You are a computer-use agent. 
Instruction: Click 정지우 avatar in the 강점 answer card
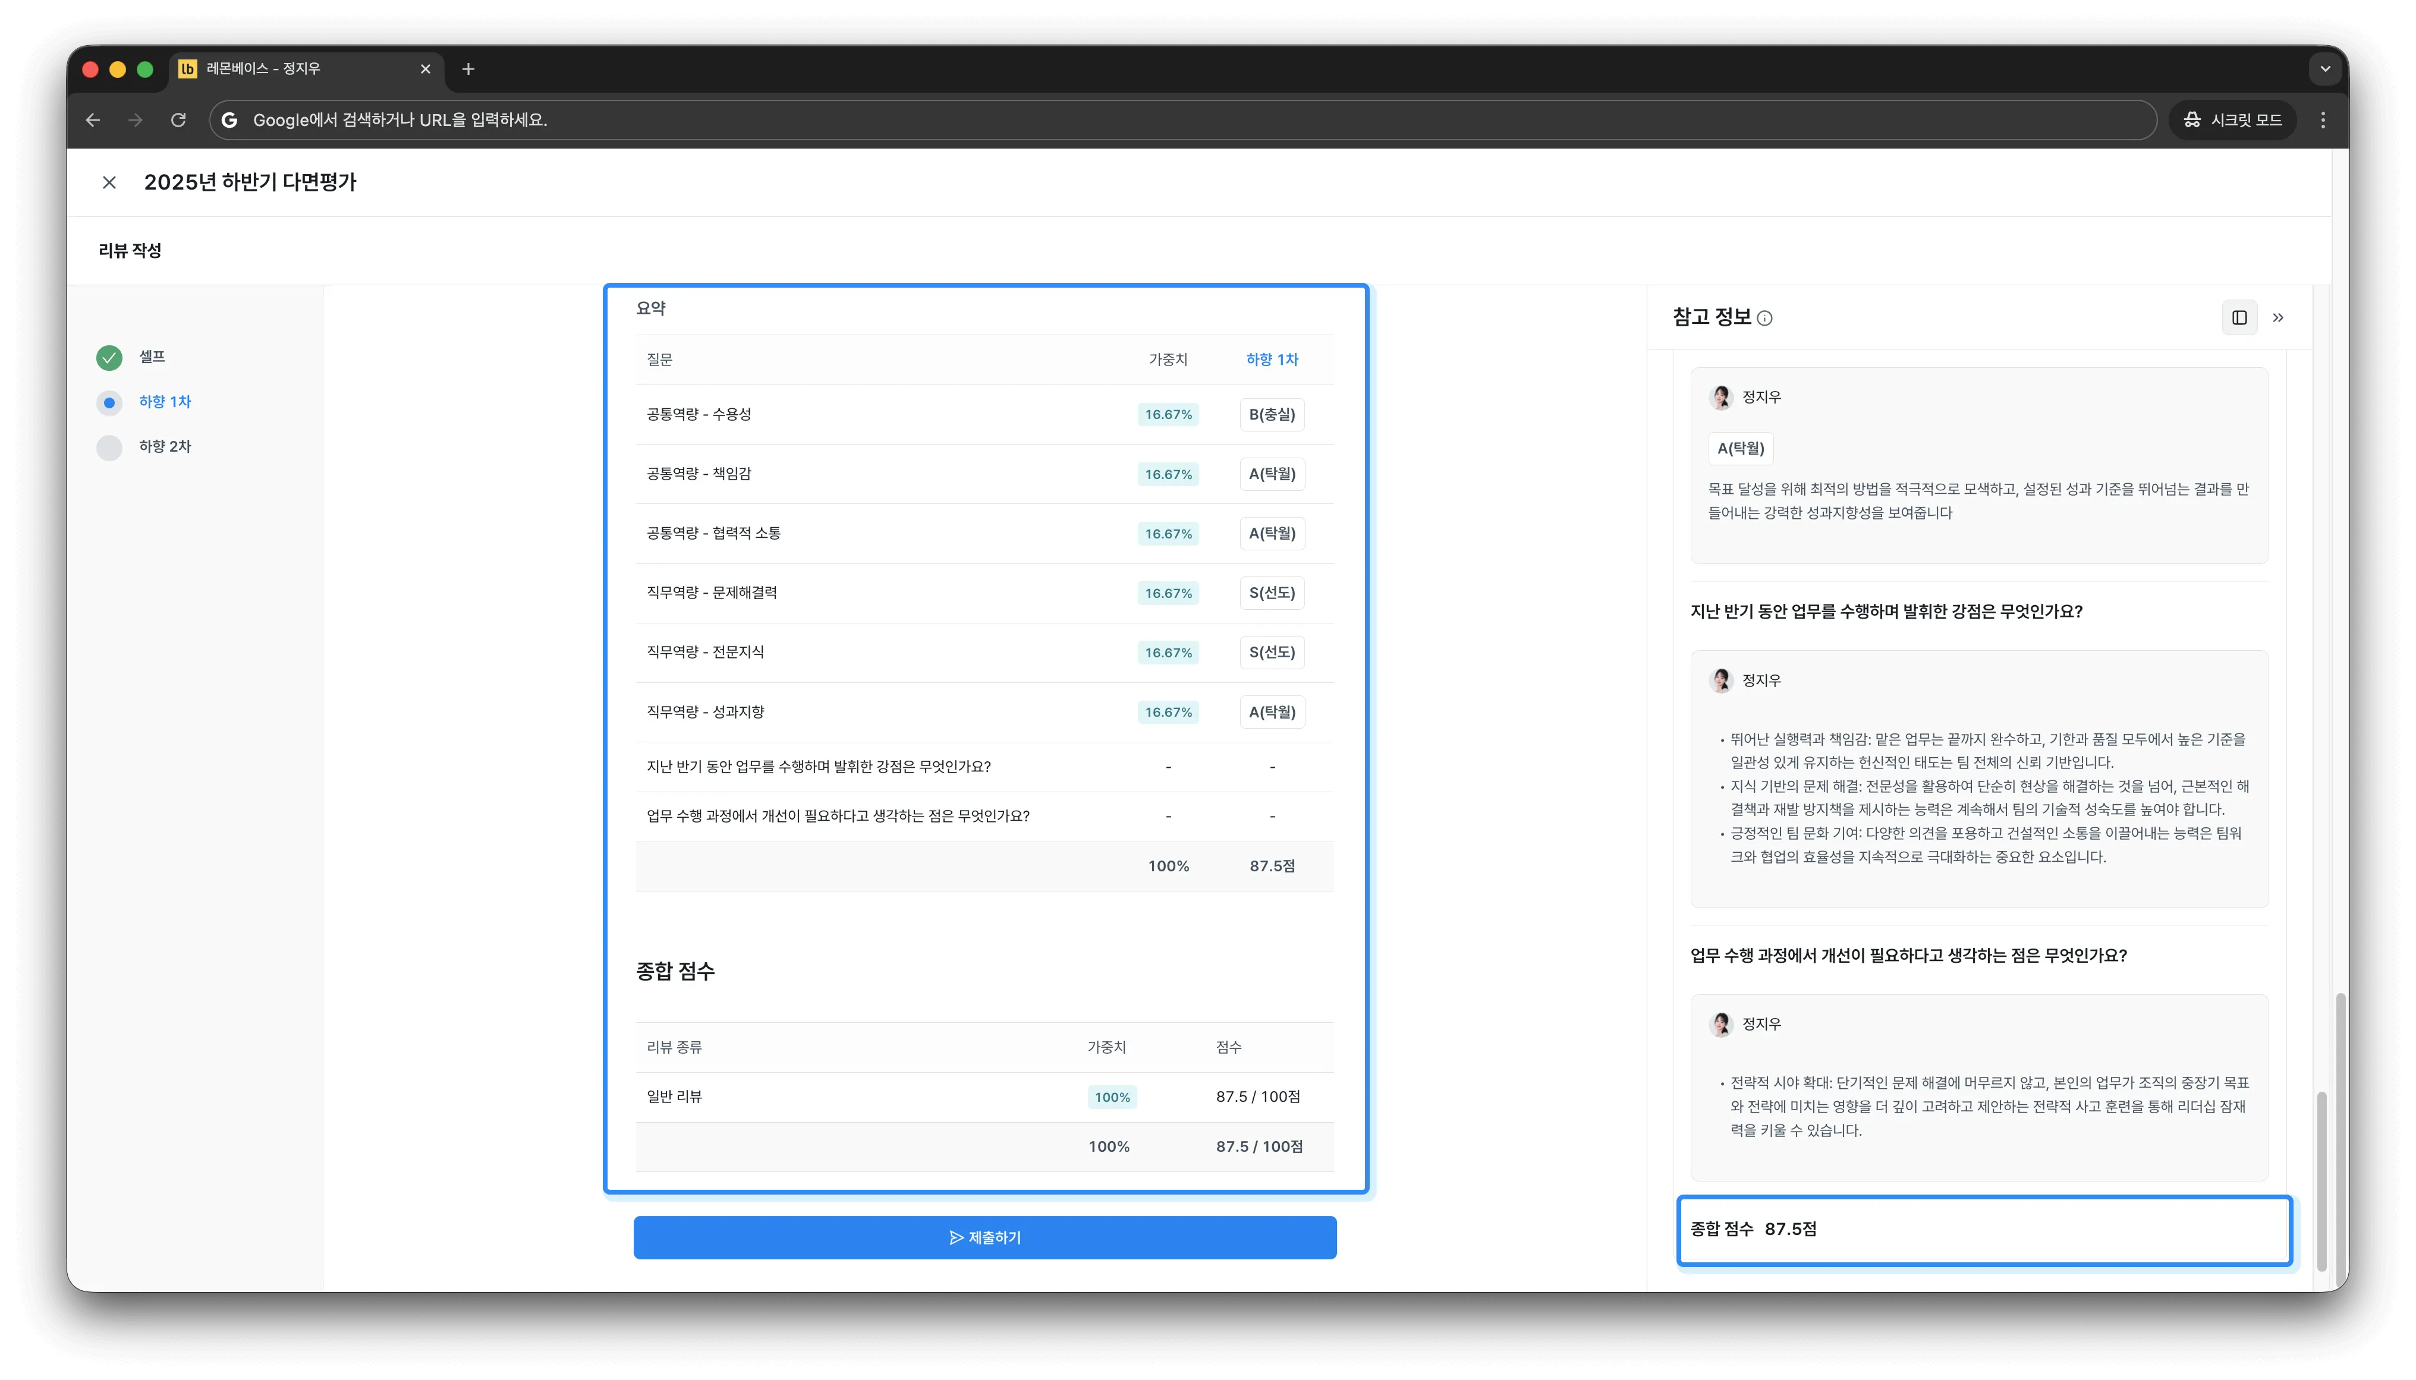1720,680
